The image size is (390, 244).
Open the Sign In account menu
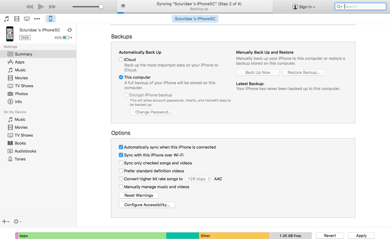[304, 7]
